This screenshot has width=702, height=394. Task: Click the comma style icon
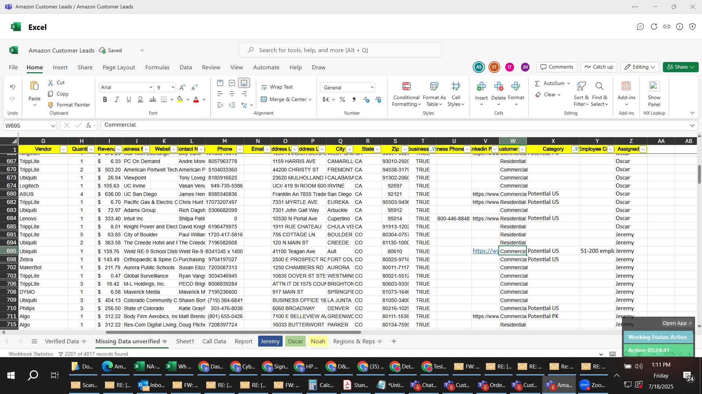[x=354, y=100]
